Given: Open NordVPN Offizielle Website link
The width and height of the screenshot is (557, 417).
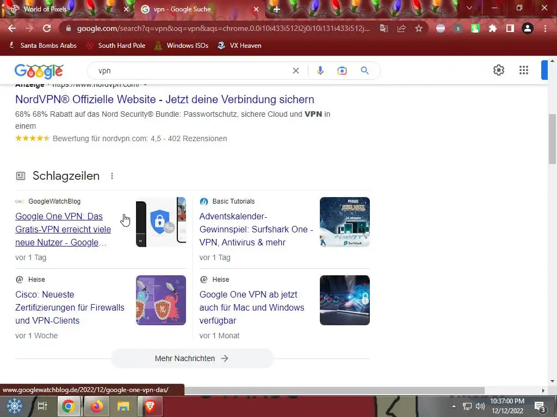Looking at the screenshot, I should pos(164,99).
